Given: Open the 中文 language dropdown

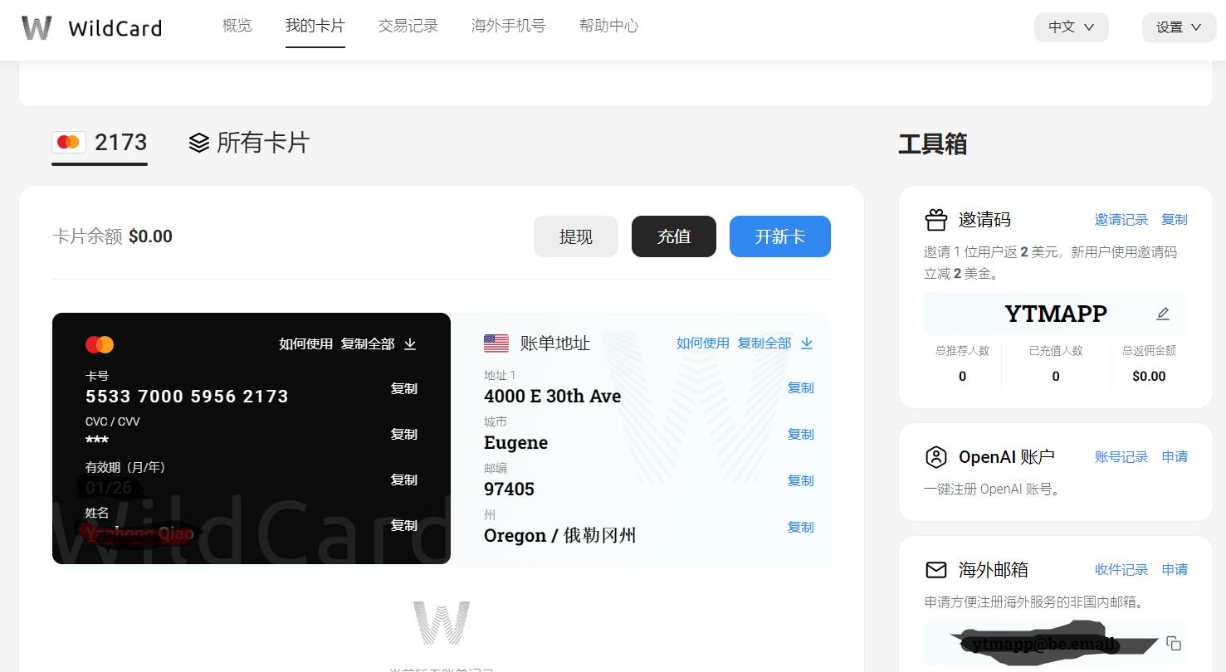Looking at the screenshot, I should tap(1071, 27).
